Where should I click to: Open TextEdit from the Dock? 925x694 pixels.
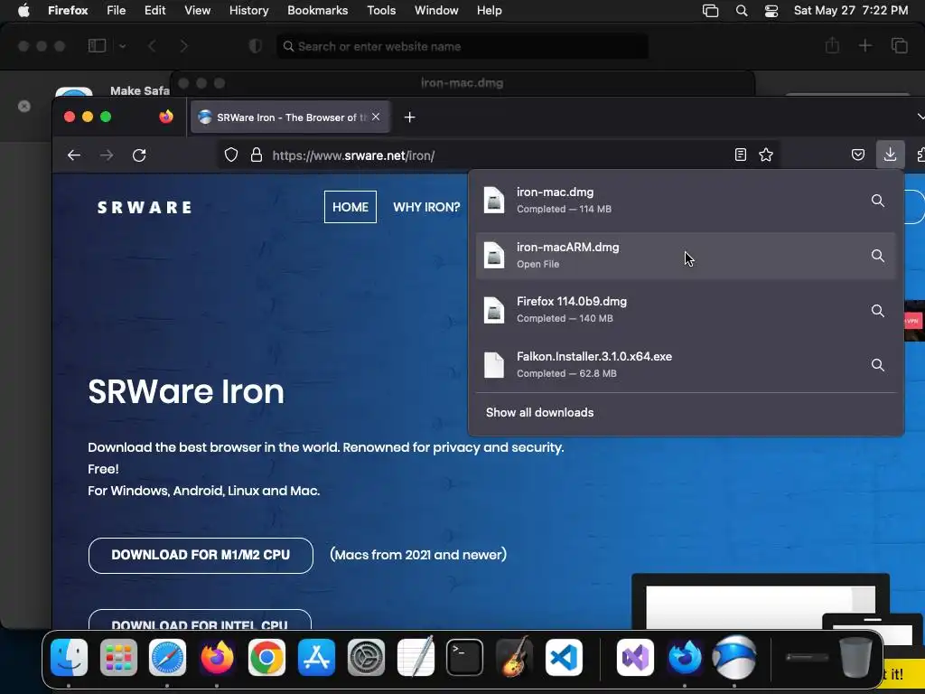[416, 657]
